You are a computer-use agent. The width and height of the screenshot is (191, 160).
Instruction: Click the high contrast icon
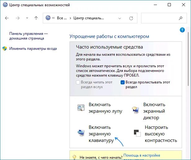pyautogui.click(x=137, y=133)
